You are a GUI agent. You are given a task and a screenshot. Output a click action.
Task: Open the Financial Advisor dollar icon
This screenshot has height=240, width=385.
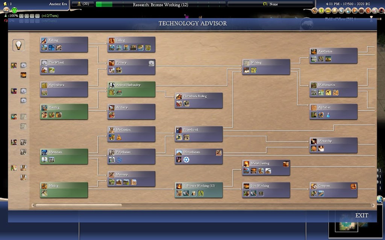pos(321,10)
